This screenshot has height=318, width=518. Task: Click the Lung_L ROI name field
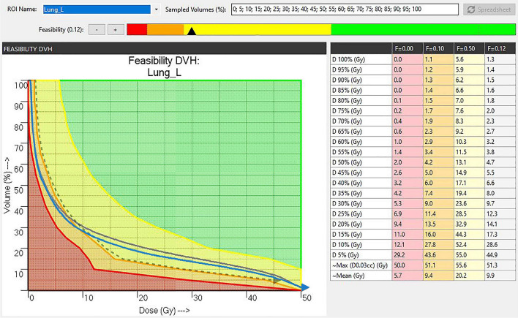[96, 10]
